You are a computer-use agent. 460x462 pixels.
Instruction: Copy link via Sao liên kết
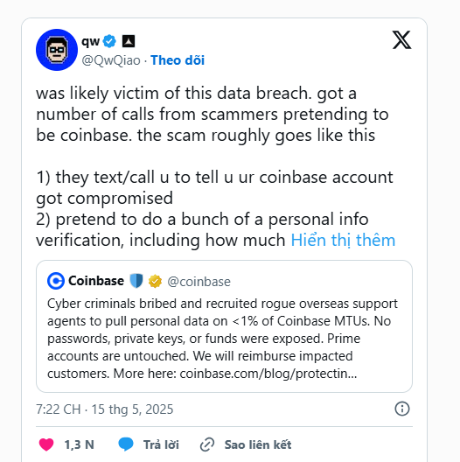coord(258,444)
